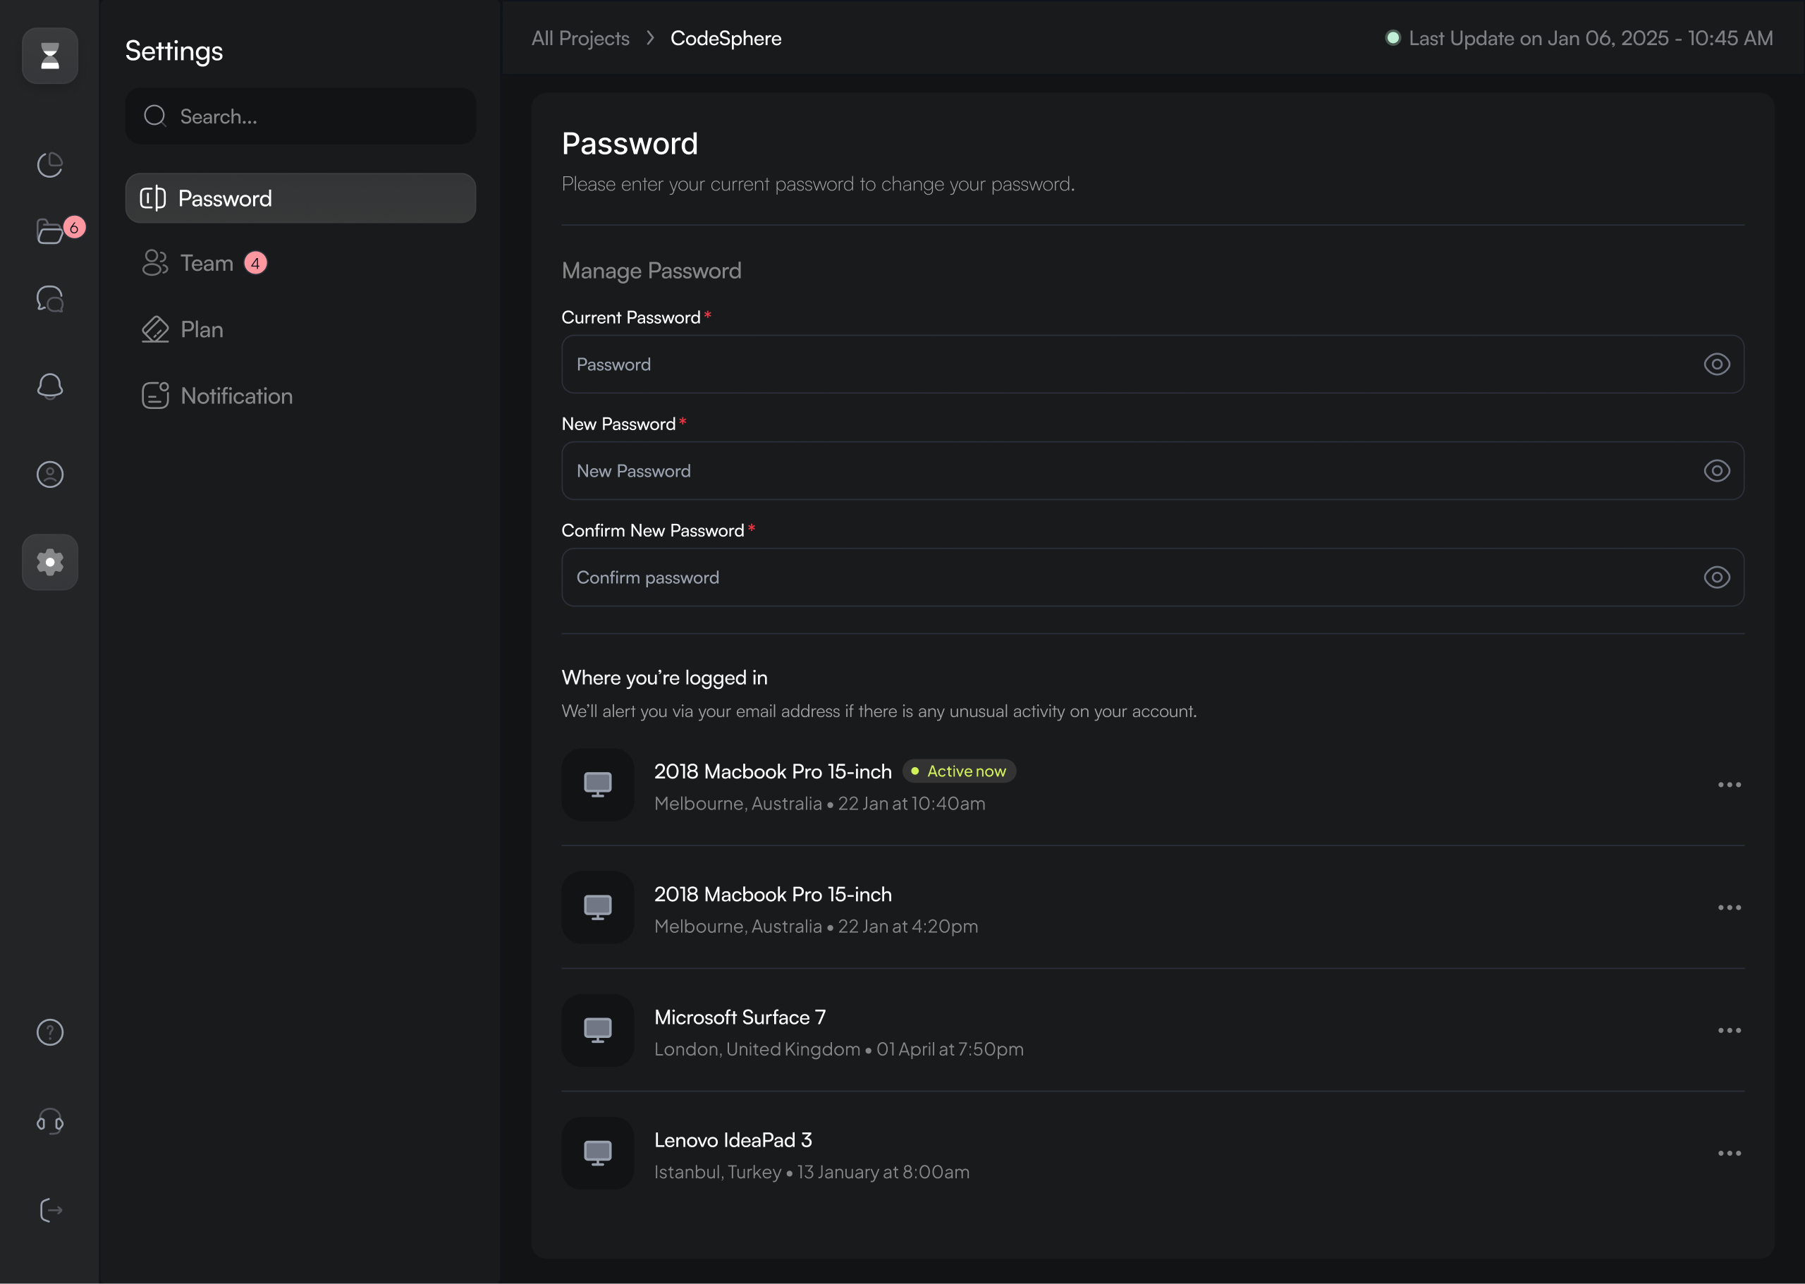The width and height of the screenshot is (1805, 1284).
Task: Open the Plan settings menu item
Action: 300,330
